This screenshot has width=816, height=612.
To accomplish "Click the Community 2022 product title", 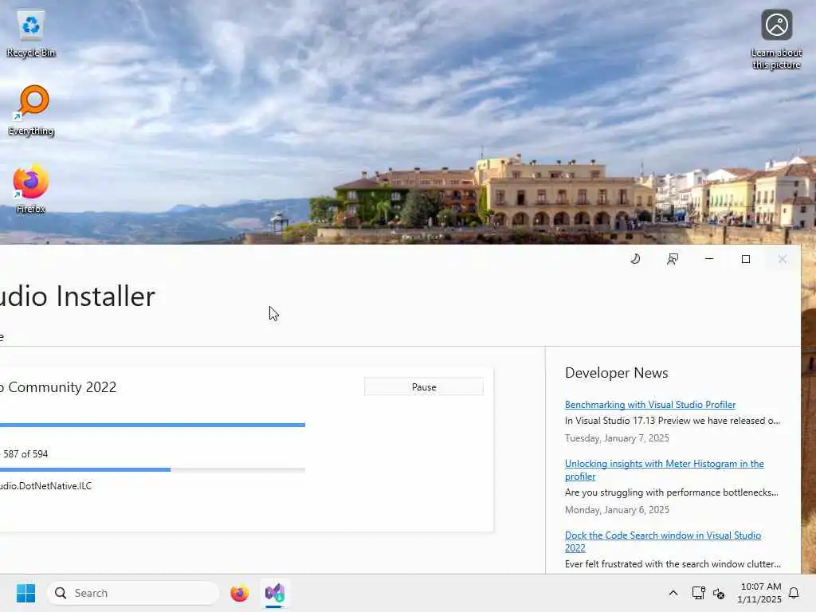I will [x=58, y=387].
